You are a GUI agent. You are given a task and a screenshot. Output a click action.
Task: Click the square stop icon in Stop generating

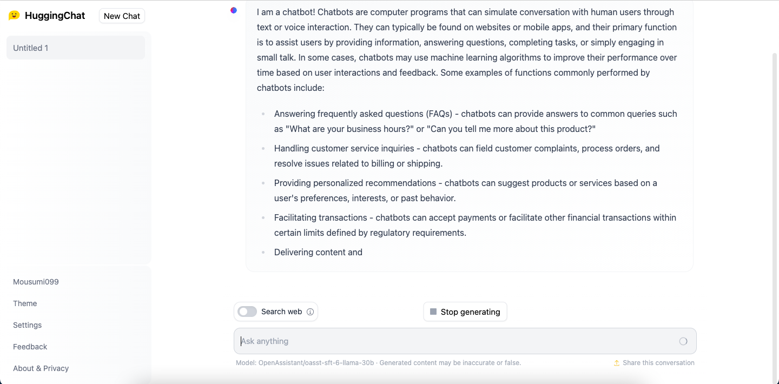pos(433,312)
